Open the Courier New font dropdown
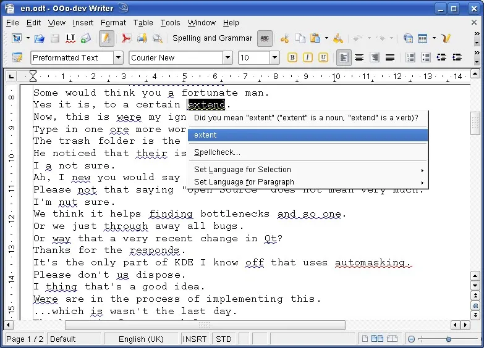 227,57
